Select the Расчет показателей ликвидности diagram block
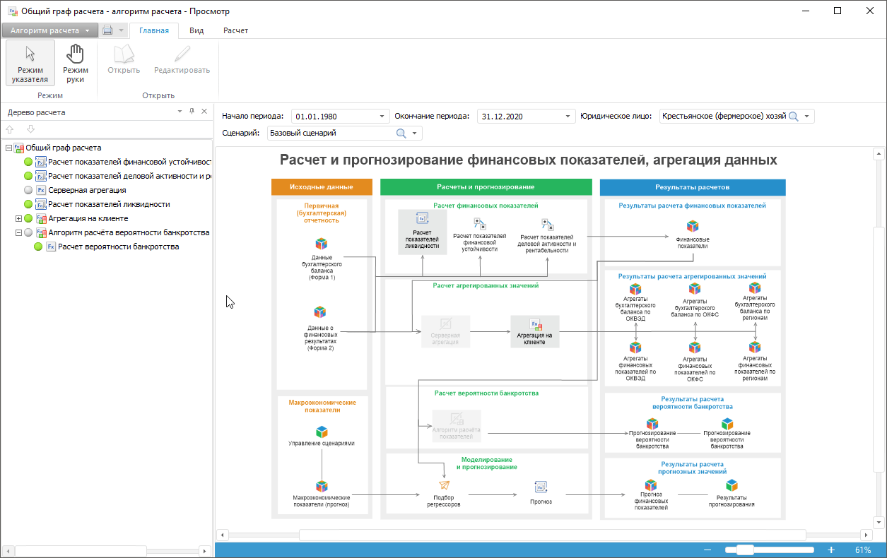Viewport: 887px width, 558px height. [x=422, y=232]
